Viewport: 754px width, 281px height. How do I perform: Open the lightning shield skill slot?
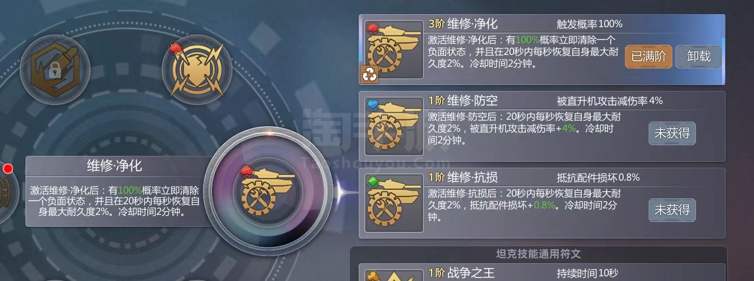click(196, 70)
